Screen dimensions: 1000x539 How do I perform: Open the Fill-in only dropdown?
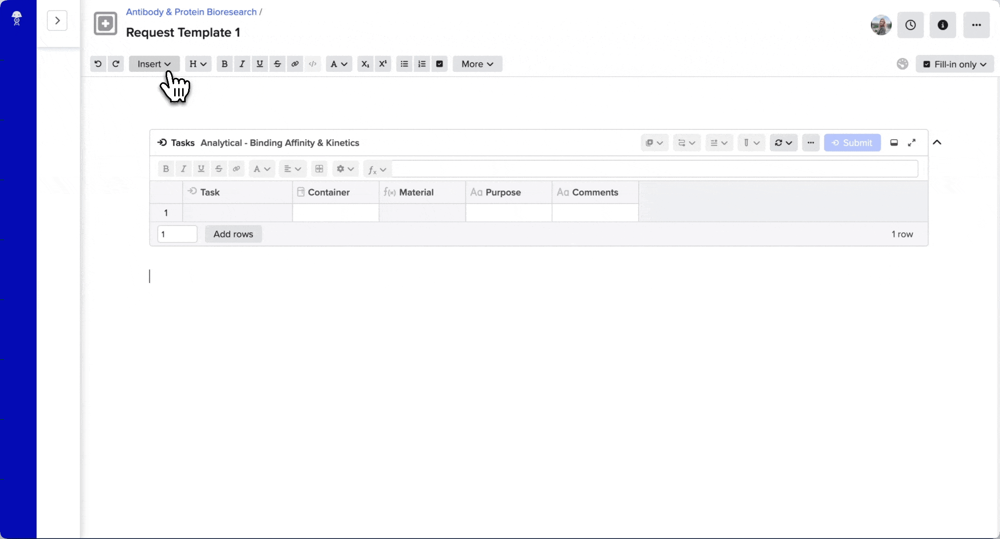(955, 64)
